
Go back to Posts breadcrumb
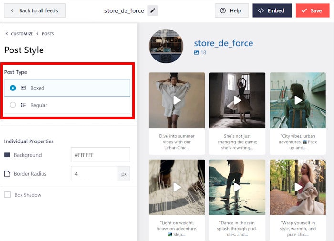click(48, 34)
